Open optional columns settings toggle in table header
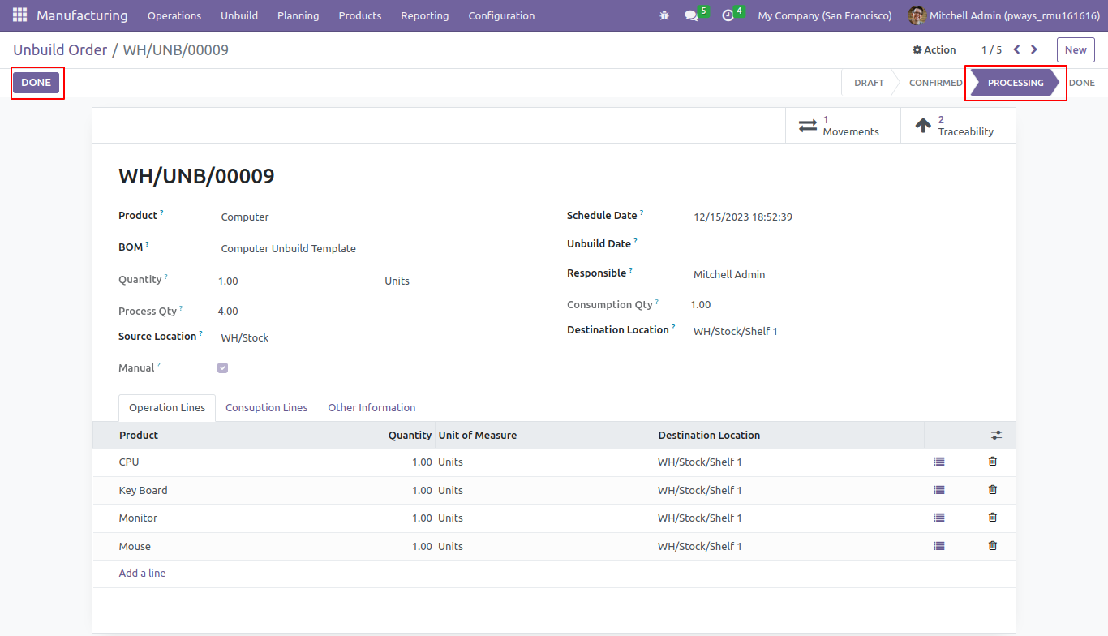Screen dimensions: 1108x636 (x=997, y=435)
